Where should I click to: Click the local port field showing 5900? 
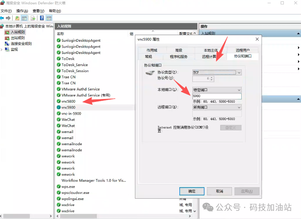(x=217, y=96)
